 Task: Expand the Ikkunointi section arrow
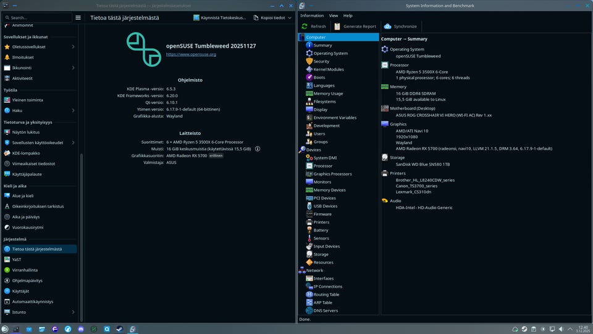click(73, 67)
